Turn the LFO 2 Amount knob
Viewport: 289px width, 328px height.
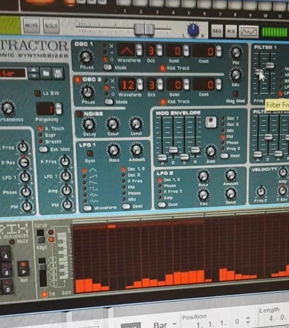[231, 175]
